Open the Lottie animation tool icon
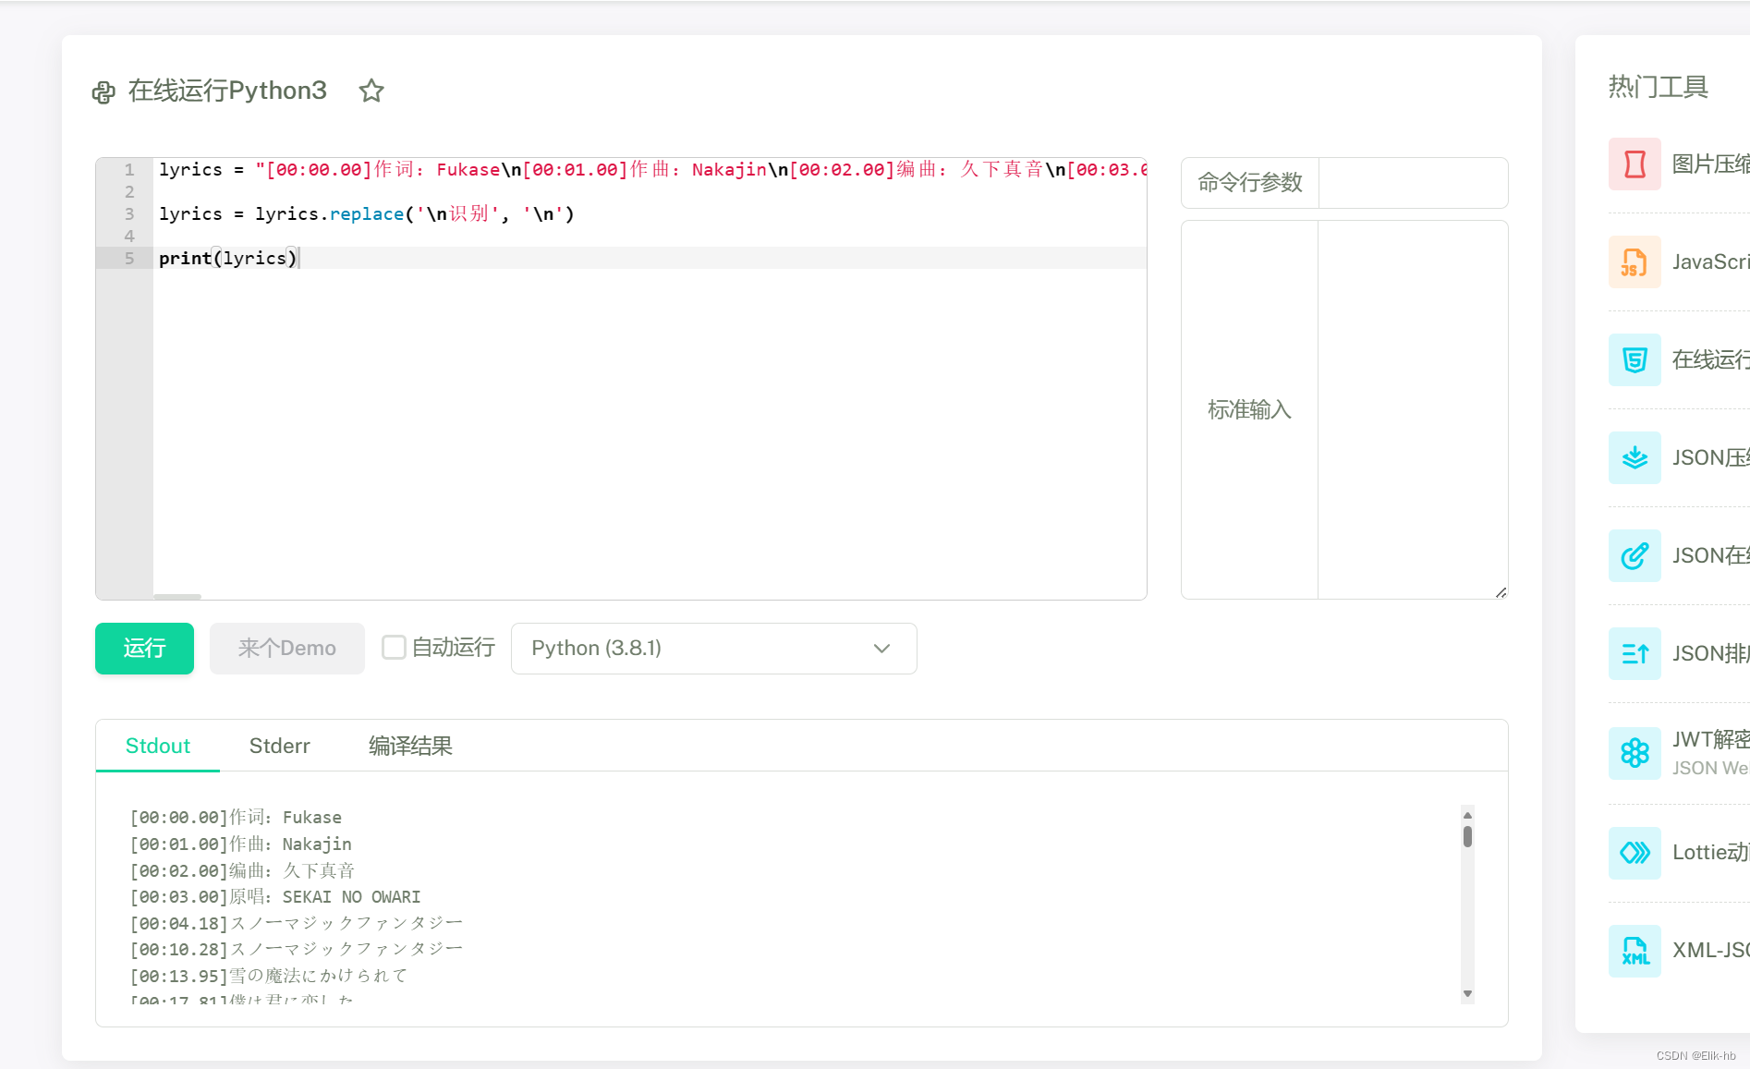 [1635, 852]
